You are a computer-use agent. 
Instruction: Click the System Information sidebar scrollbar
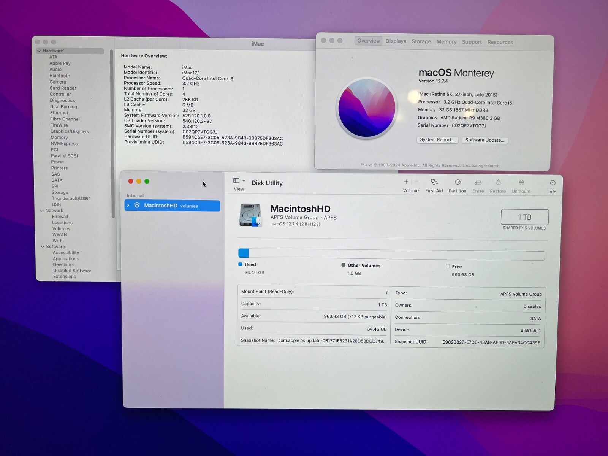coord(112,134)
